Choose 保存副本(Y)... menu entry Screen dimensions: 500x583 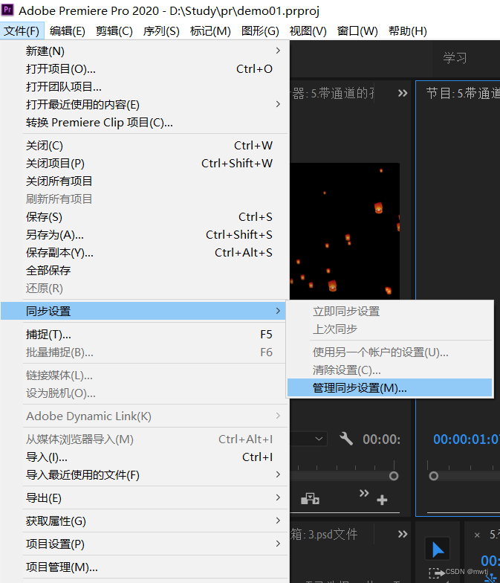pos(145,253)
